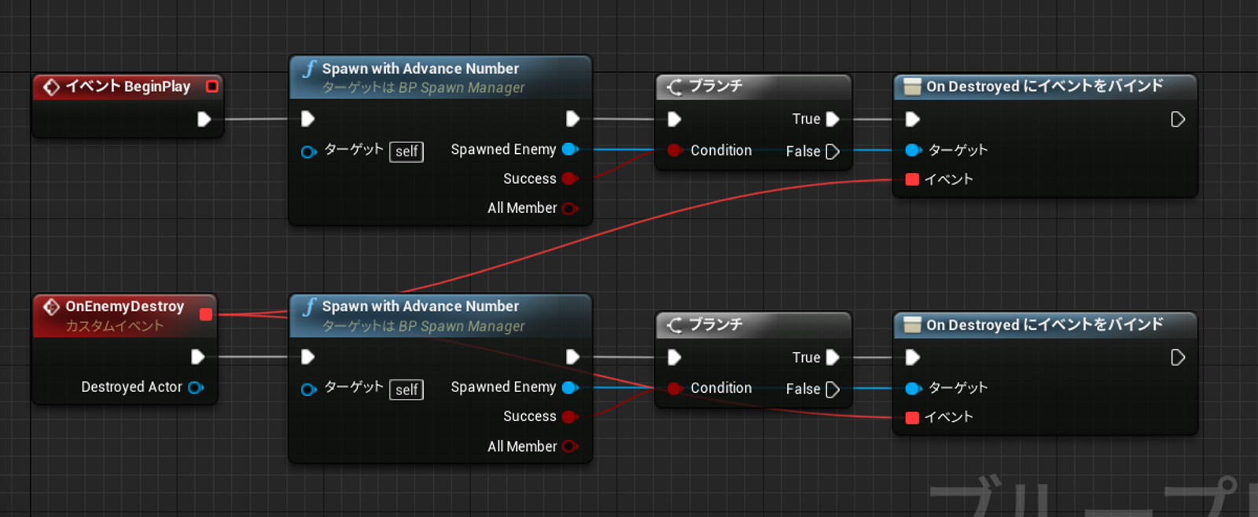Viewport: 1258px width, 517px height.
Task: Click exec input pin of top ブランチ node
Action: (674, 119)
